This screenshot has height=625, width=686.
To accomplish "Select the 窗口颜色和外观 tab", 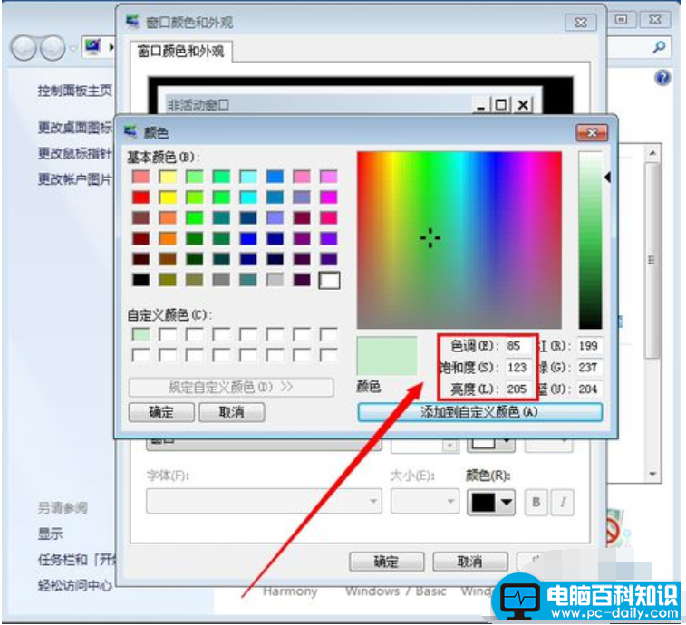I will coord(180,52).
